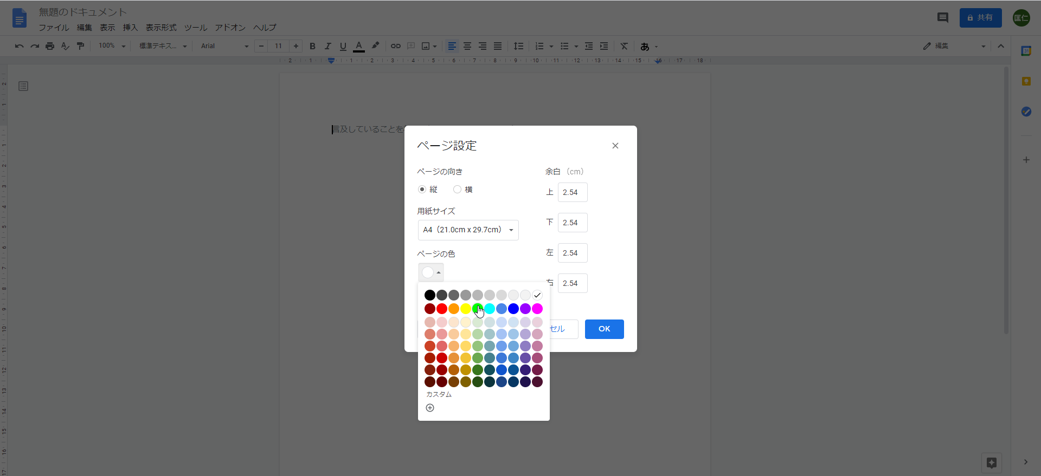Open the editing mode 編集 dropdown

point(954,46)
